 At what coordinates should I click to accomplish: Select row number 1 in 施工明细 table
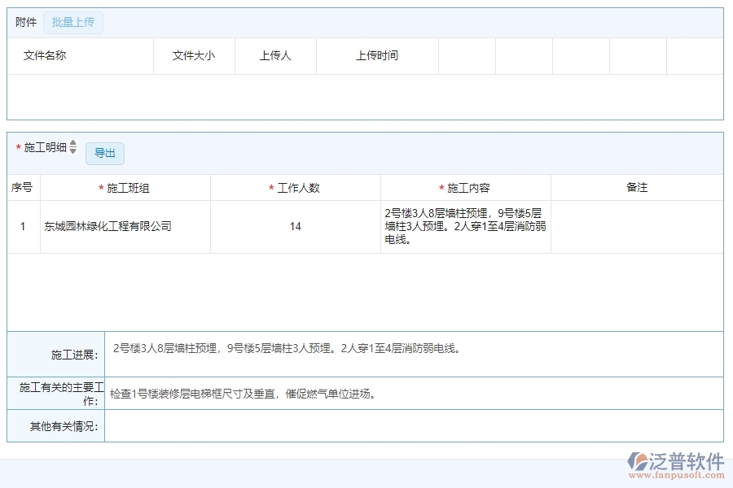[23, 227]
